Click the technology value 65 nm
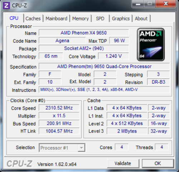The image size is (179, 172). point(51,56)
